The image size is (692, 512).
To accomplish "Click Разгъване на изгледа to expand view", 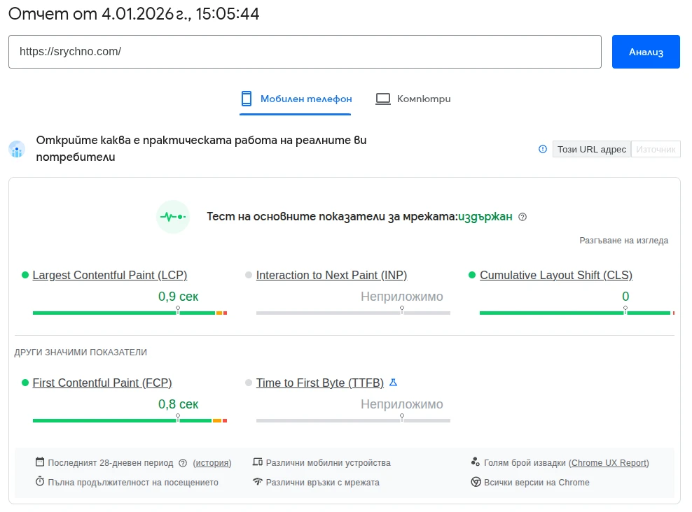I will click(x=623, y=241).
